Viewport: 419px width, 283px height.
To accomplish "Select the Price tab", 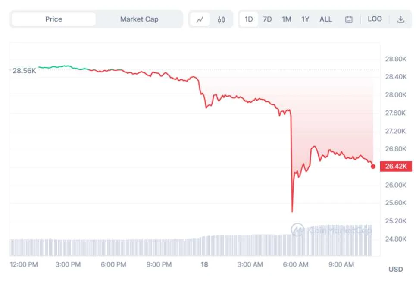I will (53, 19).
